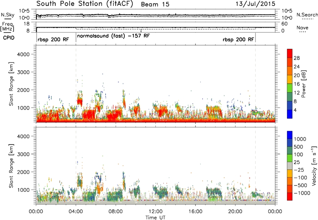318x220 pixels.
Task: Select the 'Beam 15' label
Action: click(x=155, y=4)
